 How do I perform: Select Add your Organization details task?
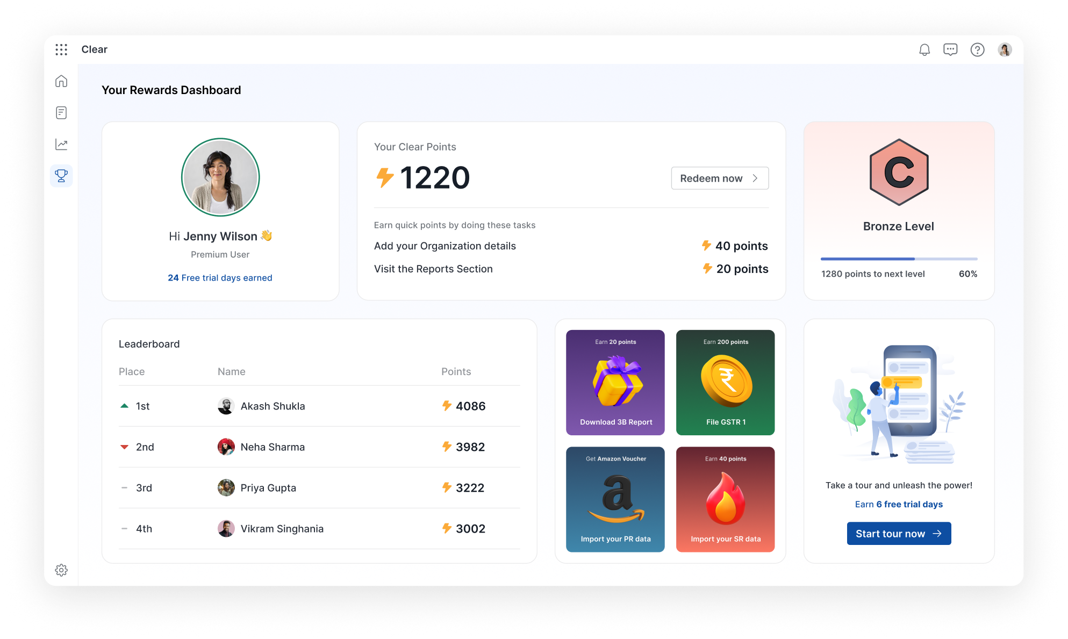(x=445, y=246)
